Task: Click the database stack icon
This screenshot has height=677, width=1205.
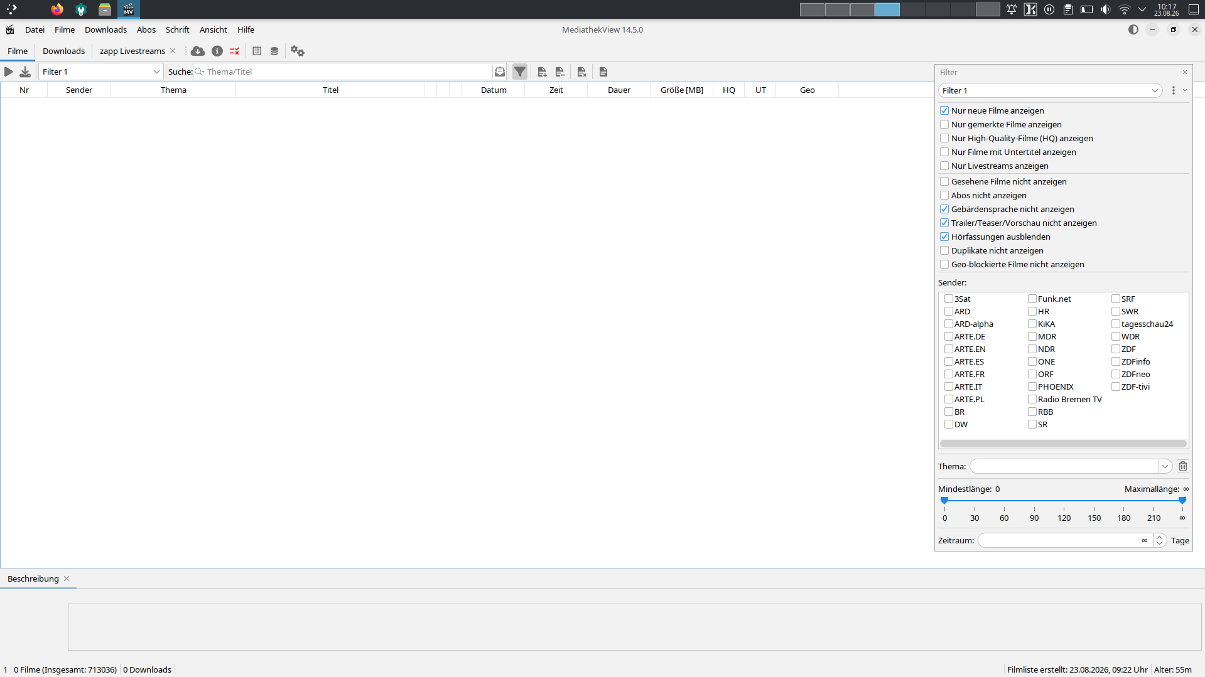Action: pos(274,51)
